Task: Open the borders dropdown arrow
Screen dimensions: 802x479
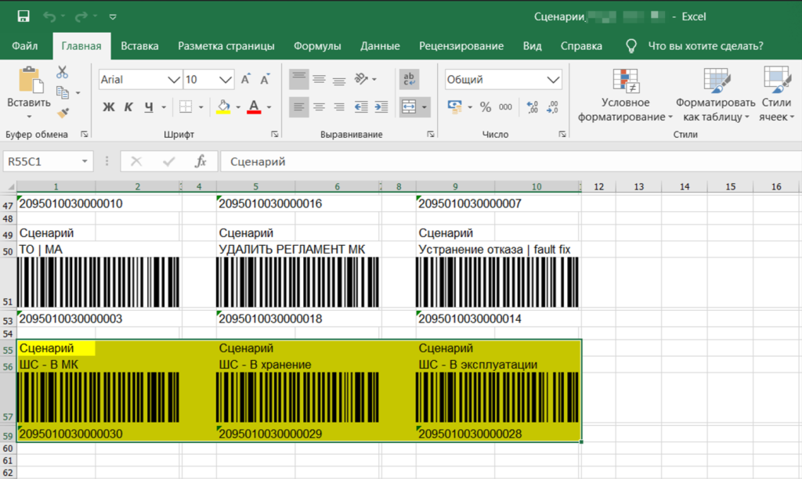Action: pos(201,107)
